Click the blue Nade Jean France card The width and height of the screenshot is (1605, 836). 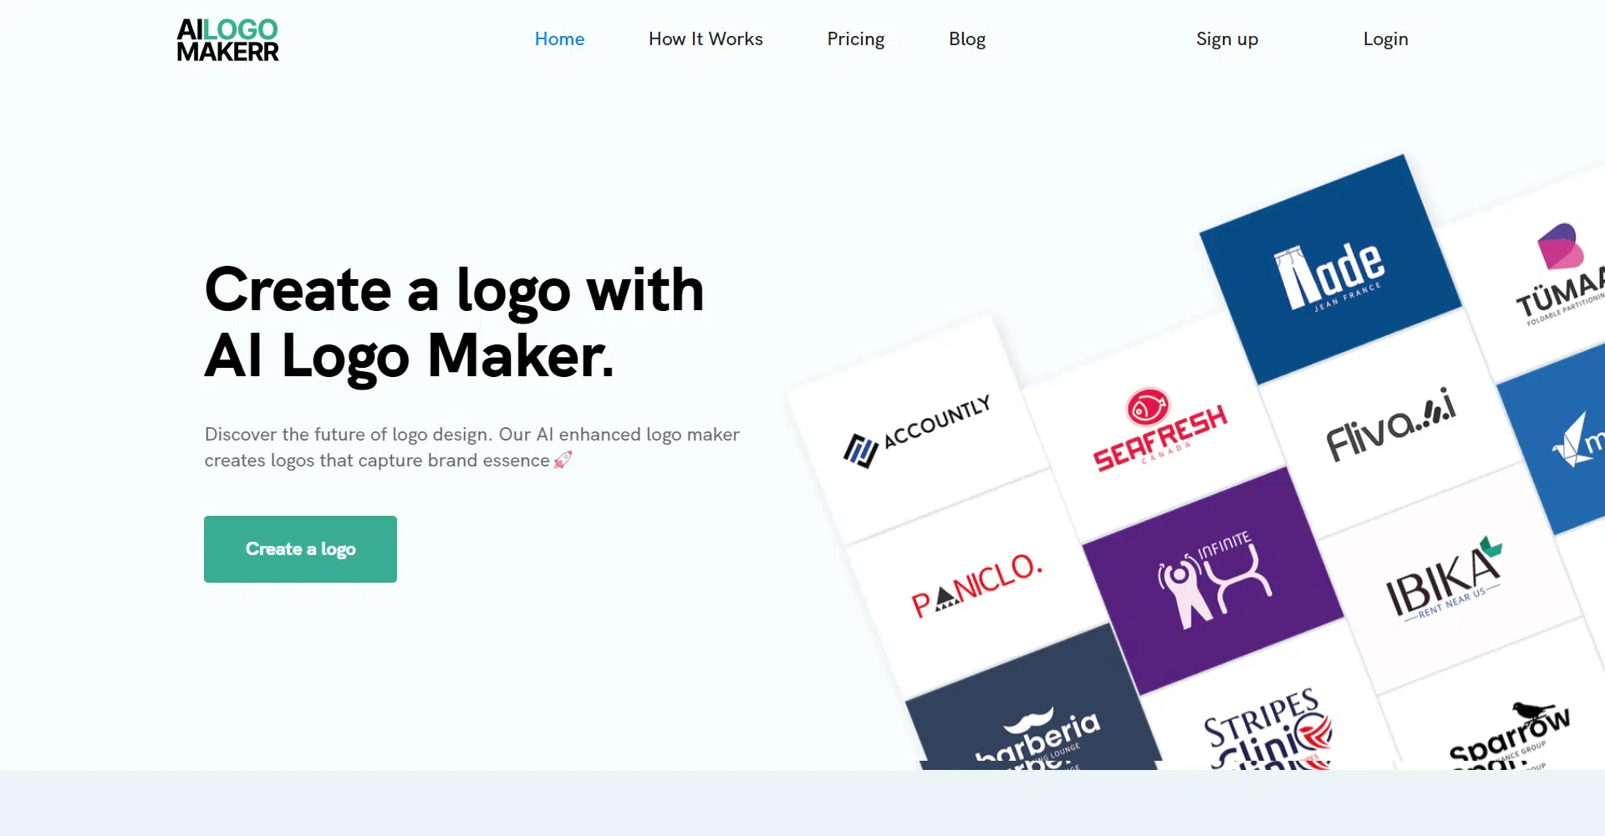(1331, 269)
